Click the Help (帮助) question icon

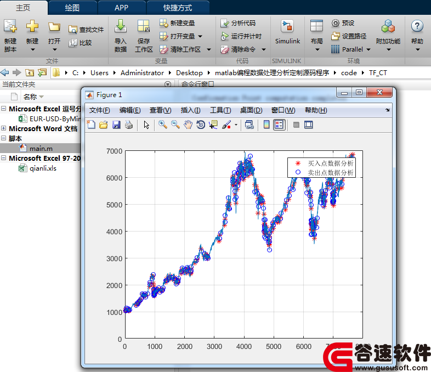coord(417,26)
